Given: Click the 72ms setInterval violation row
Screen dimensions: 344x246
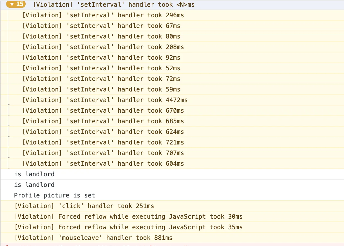Looking at the screenshot, I should tap(101, 79).
